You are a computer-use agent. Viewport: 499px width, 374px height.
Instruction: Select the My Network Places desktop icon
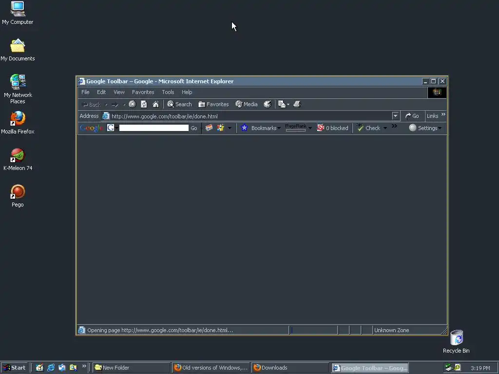(x=18, y=90)
